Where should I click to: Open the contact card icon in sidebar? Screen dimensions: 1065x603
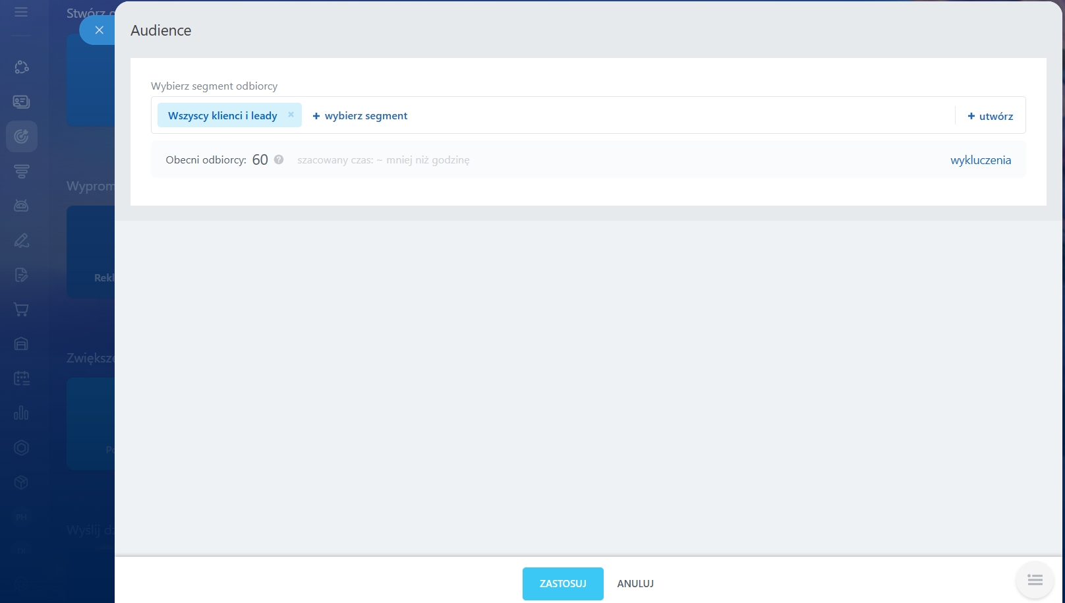[x=21, y=101]
